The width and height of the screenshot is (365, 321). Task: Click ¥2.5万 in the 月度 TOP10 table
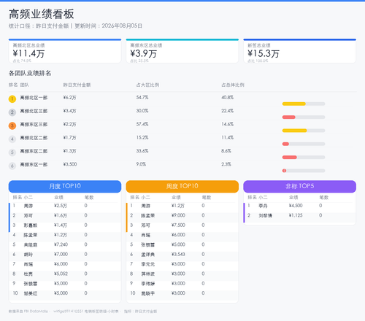(x=61, y=206)
